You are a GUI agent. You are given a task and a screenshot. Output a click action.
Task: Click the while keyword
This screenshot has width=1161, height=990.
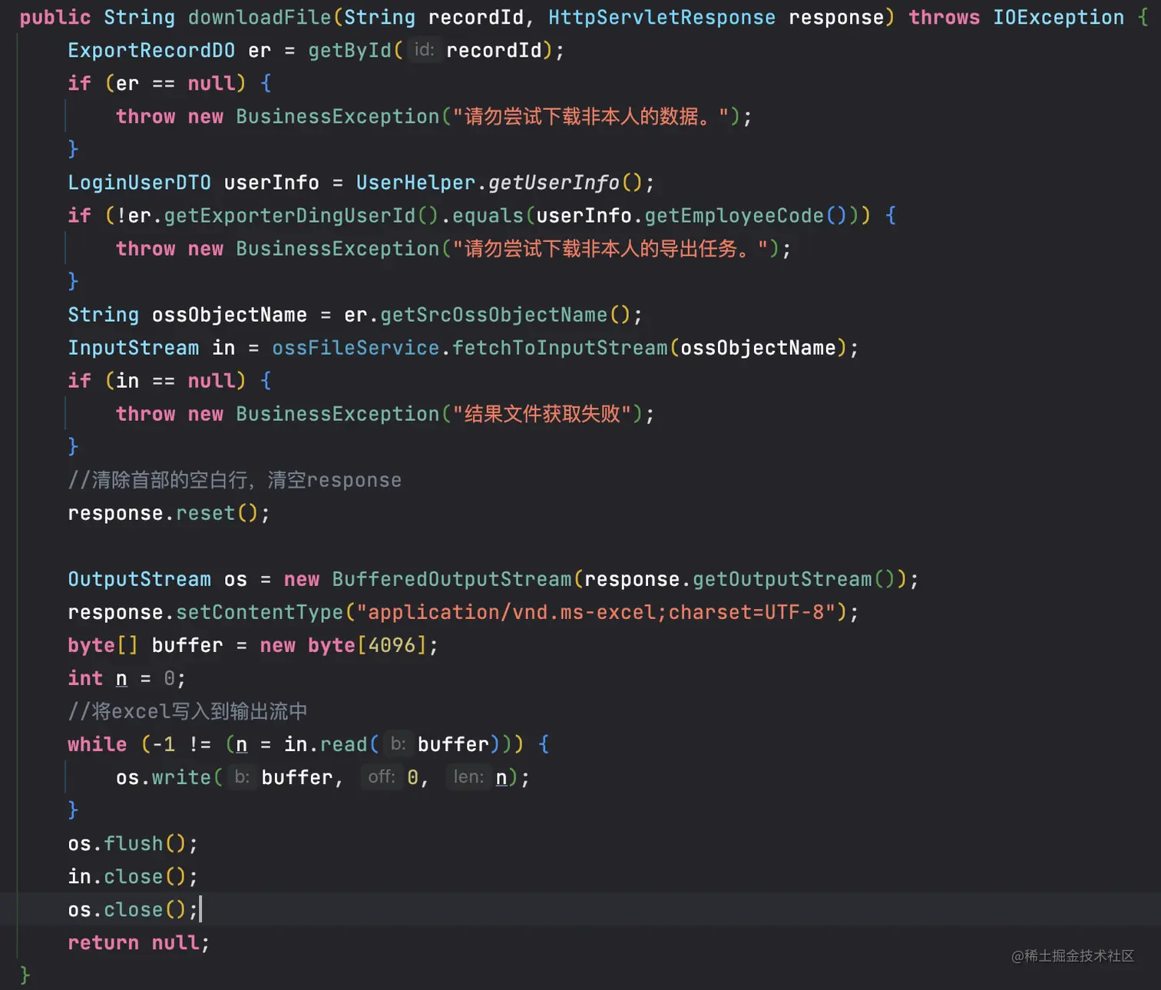97,743
